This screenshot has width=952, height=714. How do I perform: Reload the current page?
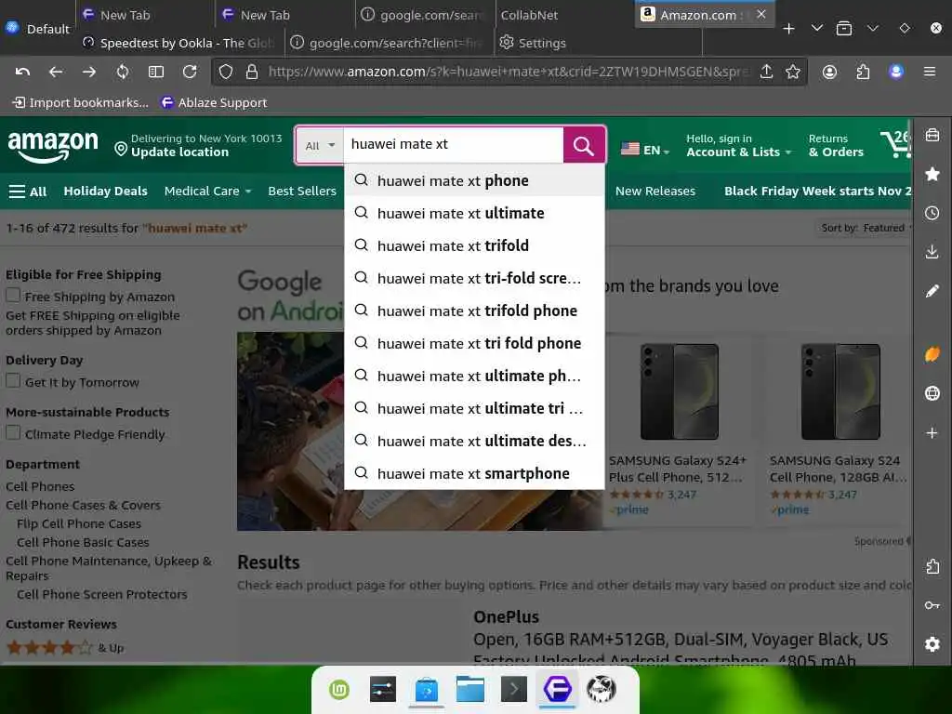pyautogui.click(x=190, y=72)
